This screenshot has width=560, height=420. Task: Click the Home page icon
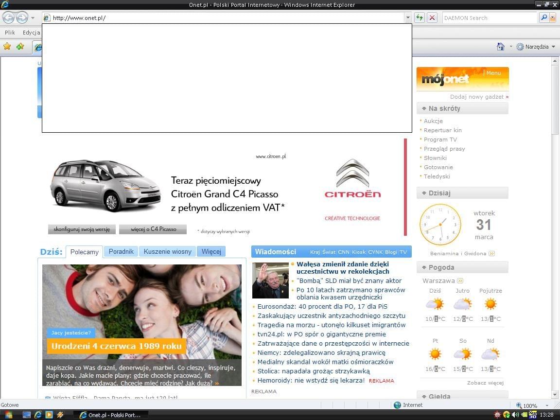(500, 47)
